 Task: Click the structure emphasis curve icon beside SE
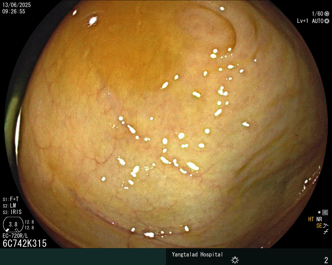click(326, 226)
